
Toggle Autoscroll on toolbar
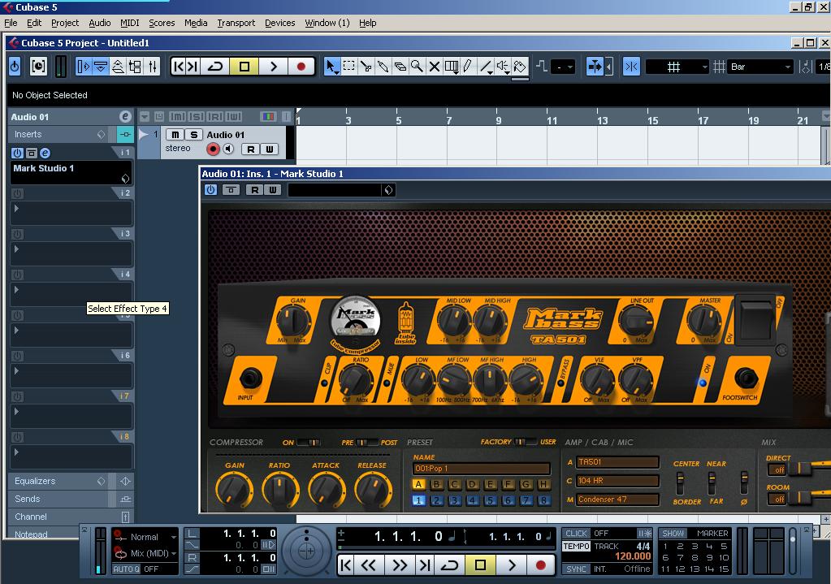pyautogui.click(x=595, y=67)
